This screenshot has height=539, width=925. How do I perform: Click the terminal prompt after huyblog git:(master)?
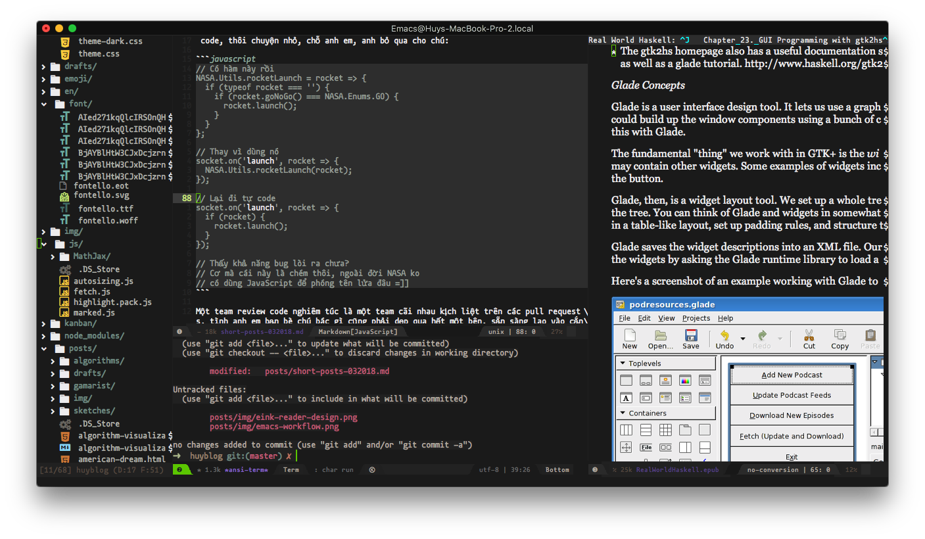296,456
